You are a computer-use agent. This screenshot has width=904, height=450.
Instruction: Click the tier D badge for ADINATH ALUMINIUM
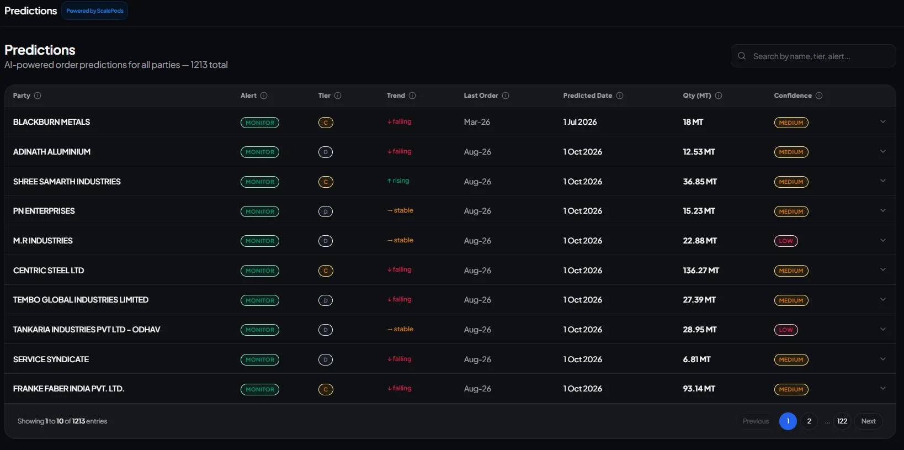[326, 152]
